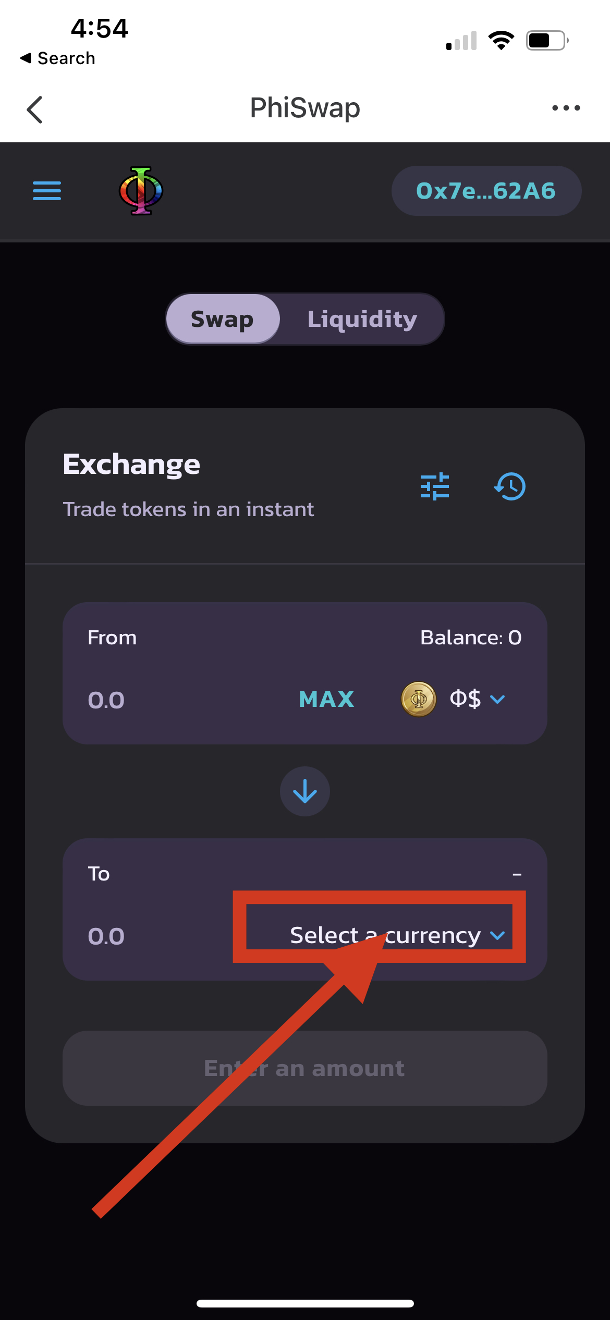Screen dimensions: 610x1320
Task: Tap the chevron beside Select a currency
Action: (x=498, y=936)
